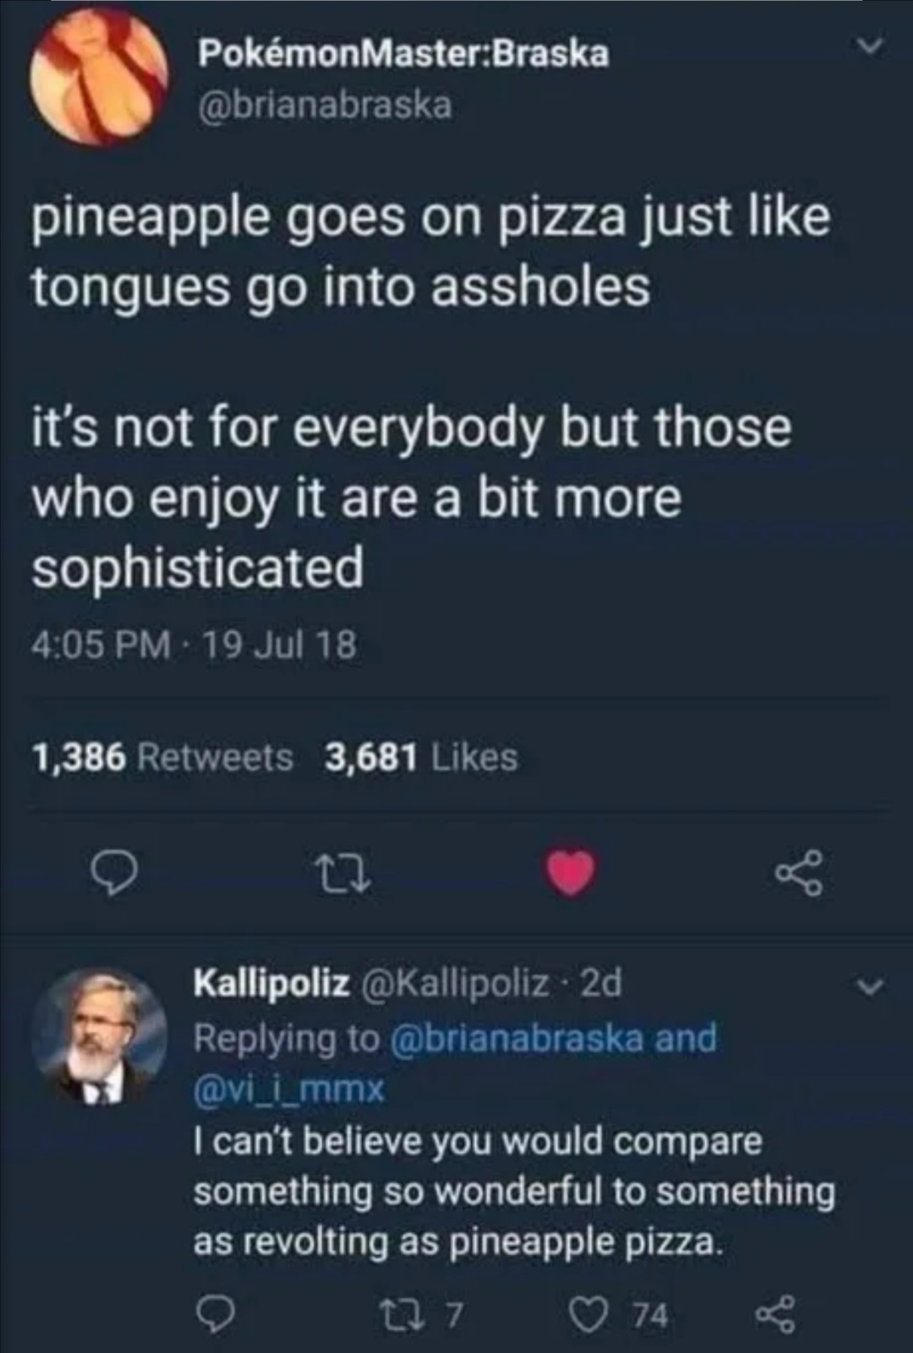Screen dimensions: 913x1353
Task: Reply to the main tweet
Action: (x=115, y=873)
